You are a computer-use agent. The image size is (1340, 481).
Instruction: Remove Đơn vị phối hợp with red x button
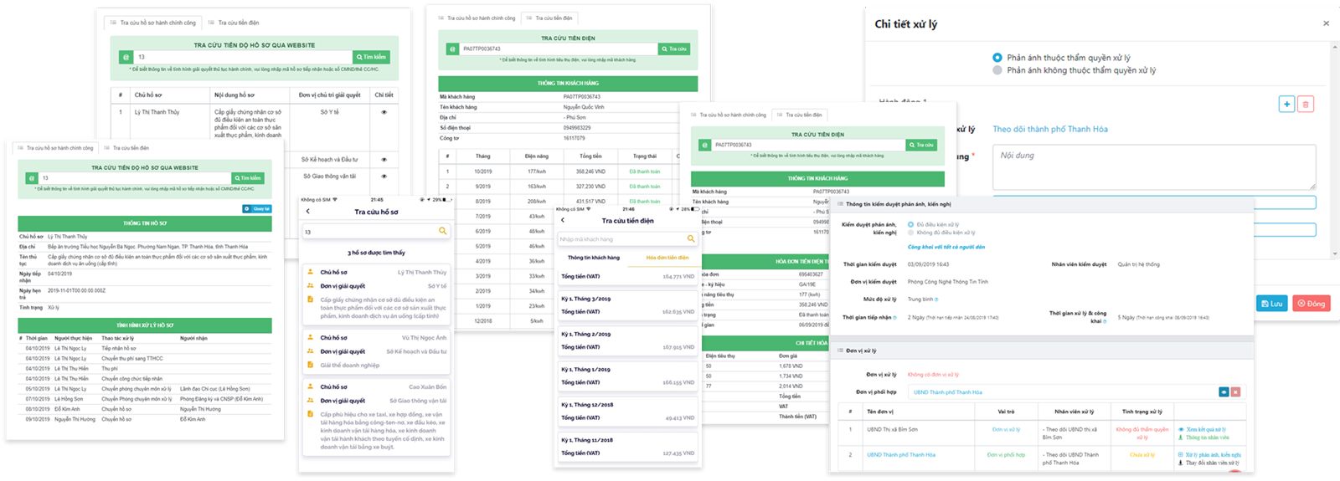click(1235, 391)
